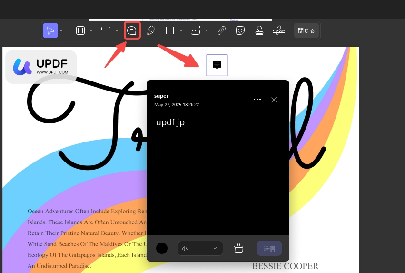Click the paperclip attachment tool
The width and height of the screenshot is (405, 273).
click(221, 30)
